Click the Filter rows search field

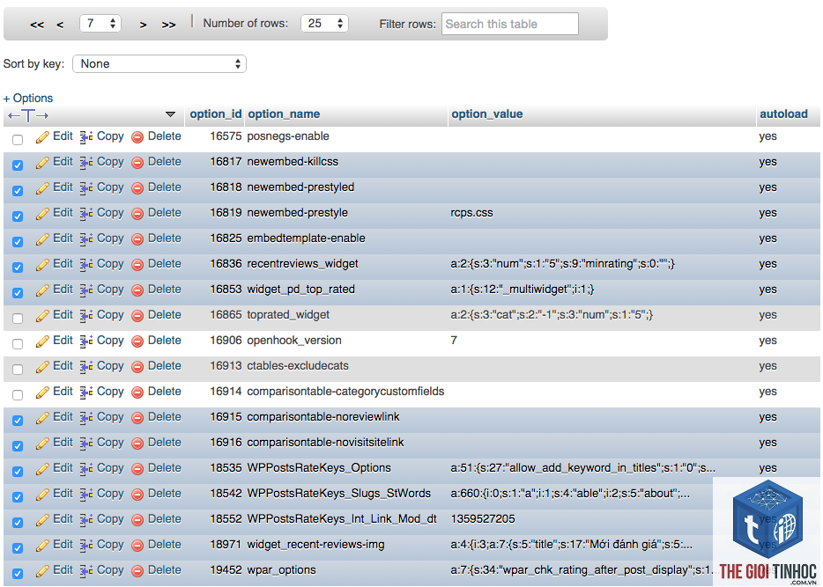click(509, 24)
